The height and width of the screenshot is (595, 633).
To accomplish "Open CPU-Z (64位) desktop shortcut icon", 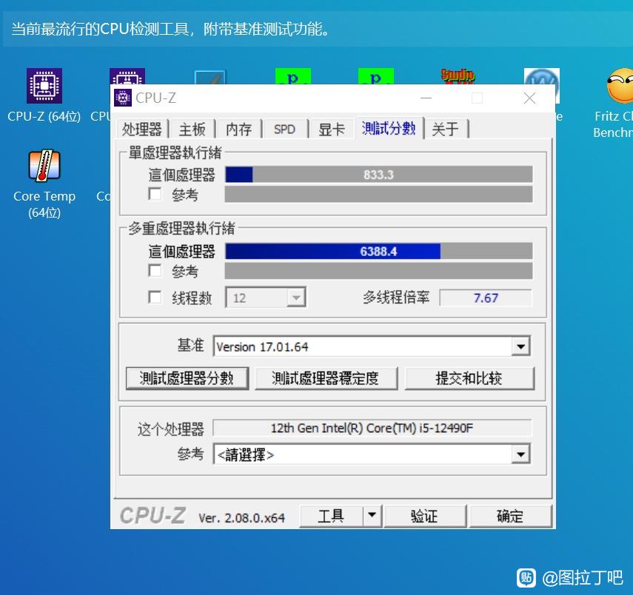I will 44,86.
